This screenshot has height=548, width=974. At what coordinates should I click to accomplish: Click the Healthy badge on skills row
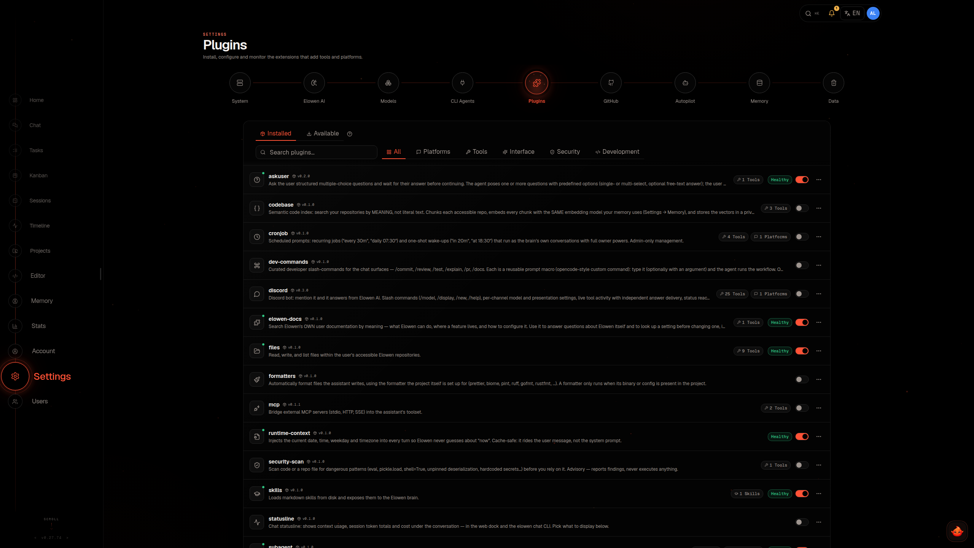click(x=780, y=494)
